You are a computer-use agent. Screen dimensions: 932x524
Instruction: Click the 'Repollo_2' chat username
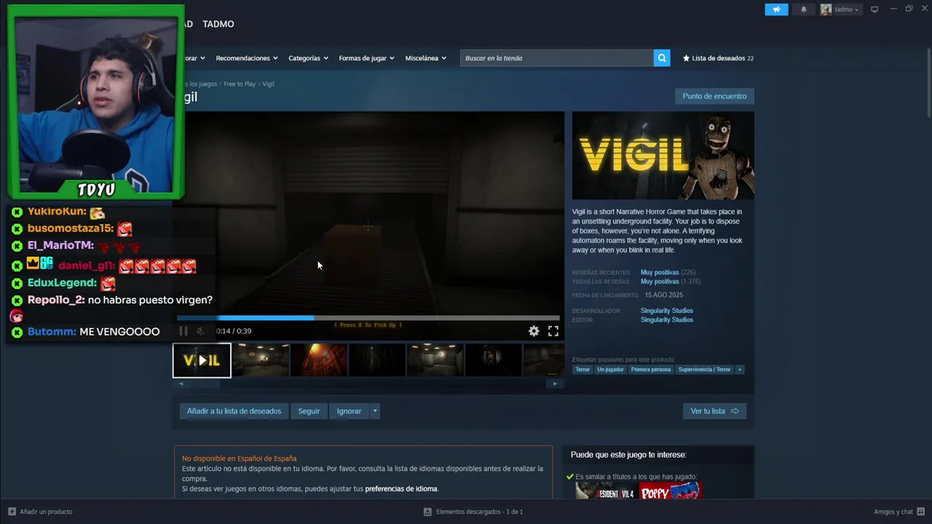coord(56,300)
